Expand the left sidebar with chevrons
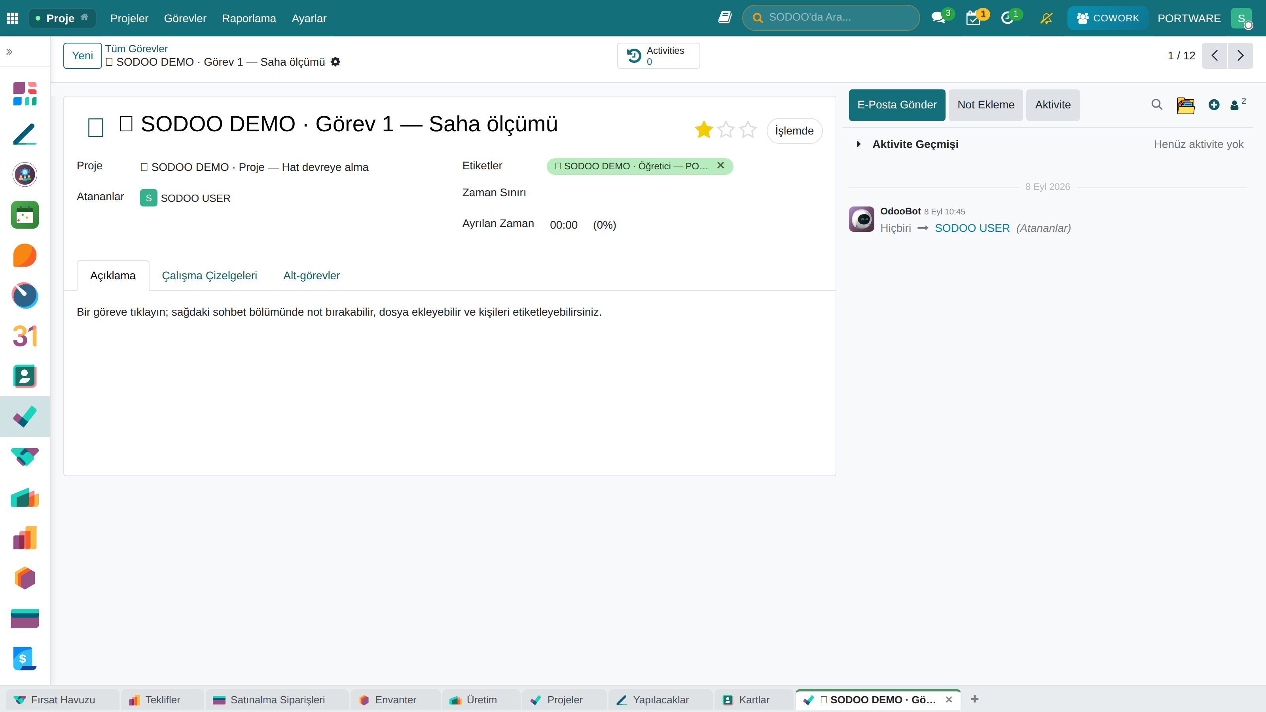This screenshot has height=712, width=1266. [9, 51]
